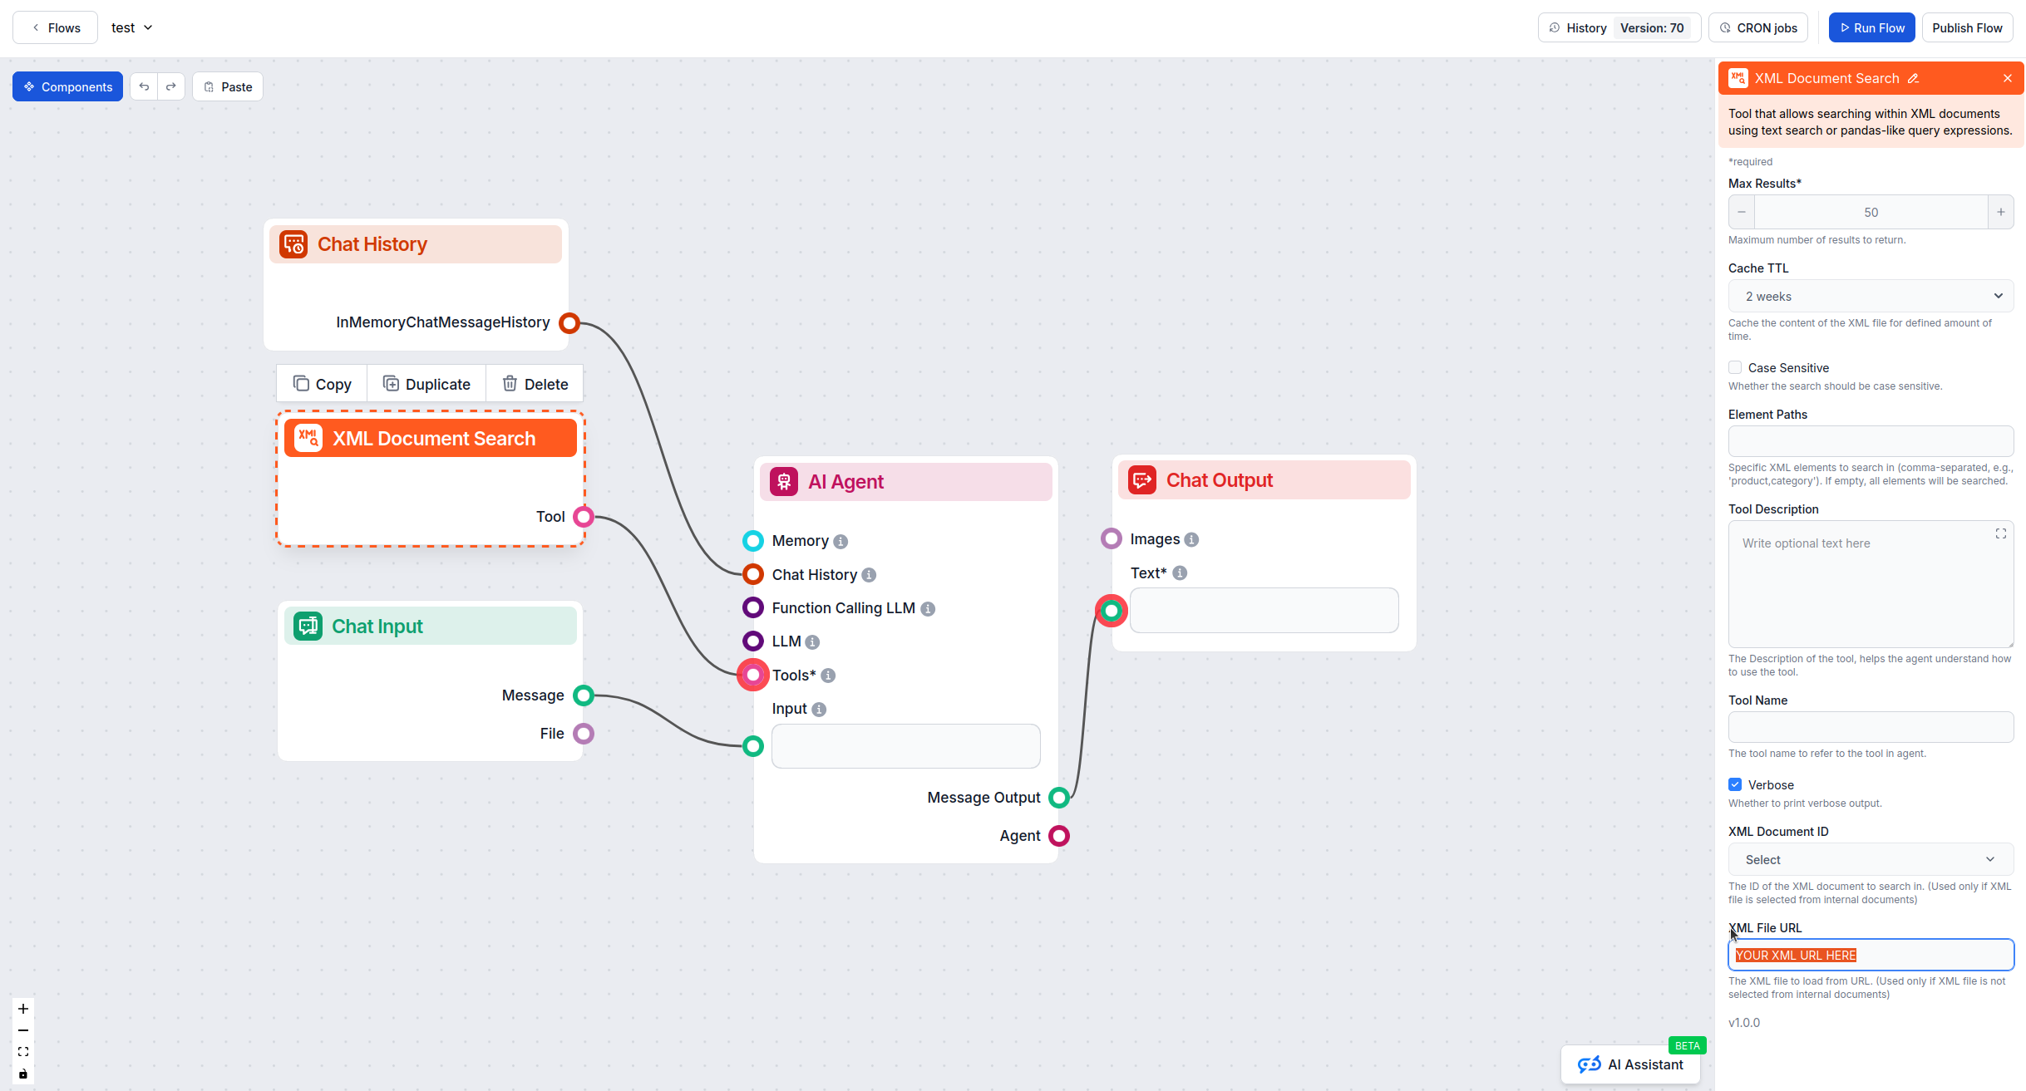The width and height of the screenshot is (2026, 1091).
Task: Click the Publish Flow button
Action: (x=1966, y=27)
